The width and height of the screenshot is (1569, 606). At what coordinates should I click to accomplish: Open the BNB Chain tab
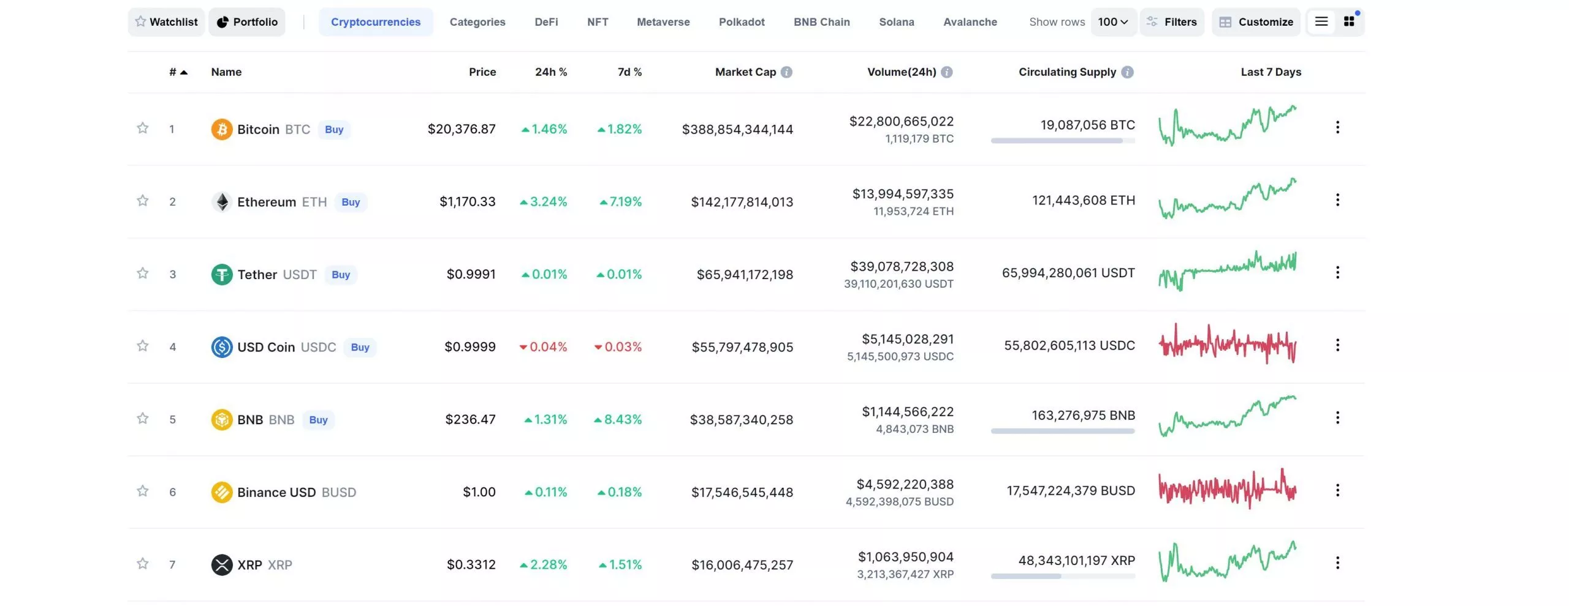pos(822,22)
